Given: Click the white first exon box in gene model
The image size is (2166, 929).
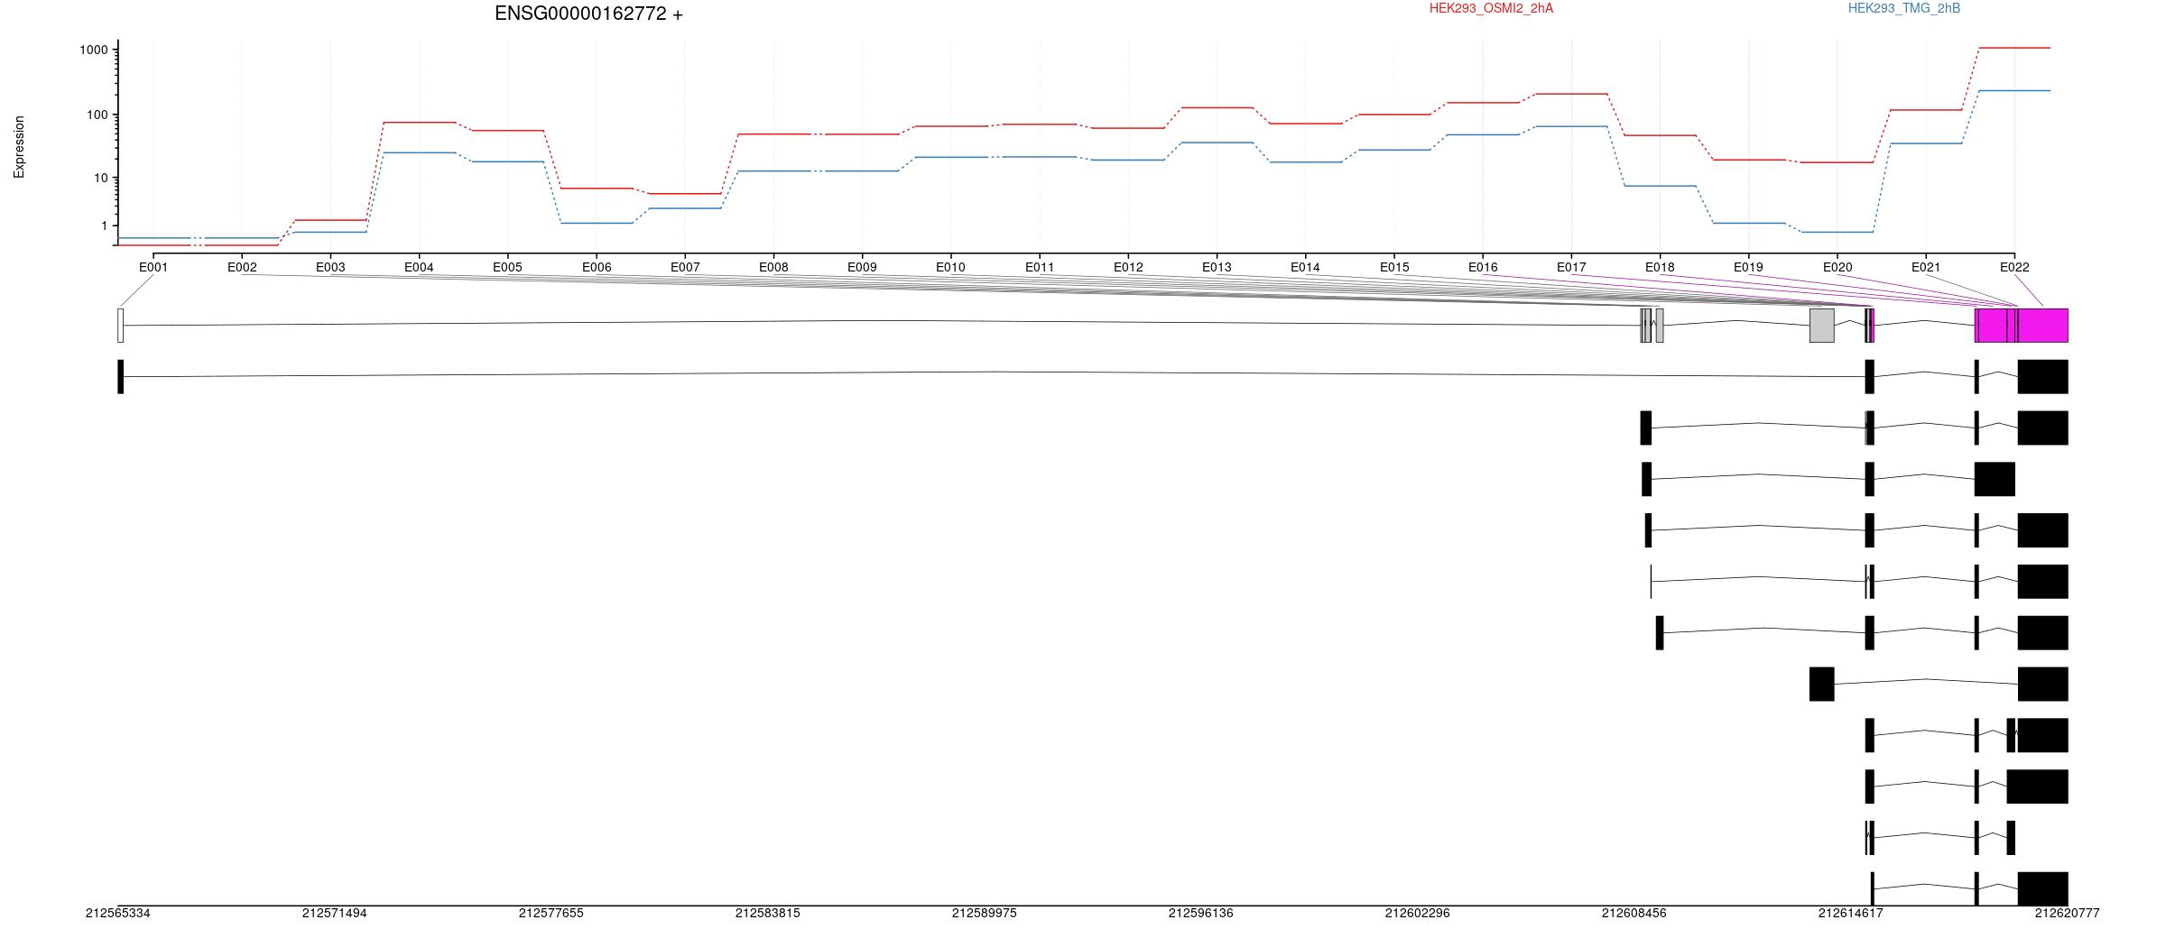Looking at the screenshot, I should [x=120, y=326].
